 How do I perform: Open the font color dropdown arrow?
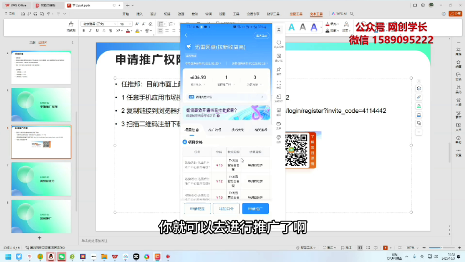coord(131,30)
